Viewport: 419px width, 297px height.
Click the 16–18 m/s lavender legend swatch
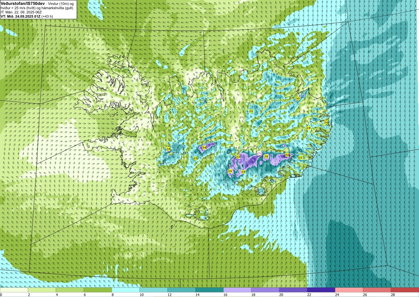click(x=237, y=290)
